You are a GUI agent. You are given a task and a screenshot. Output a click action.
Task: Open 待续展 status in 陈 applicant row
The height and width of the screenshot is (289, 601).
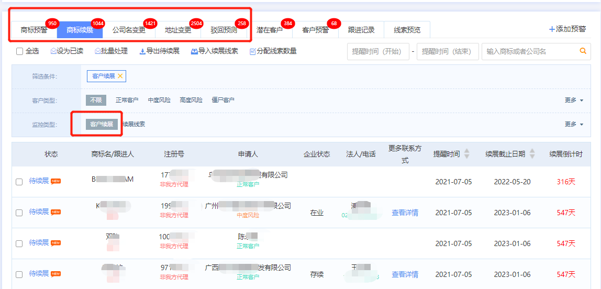(39, 242)
